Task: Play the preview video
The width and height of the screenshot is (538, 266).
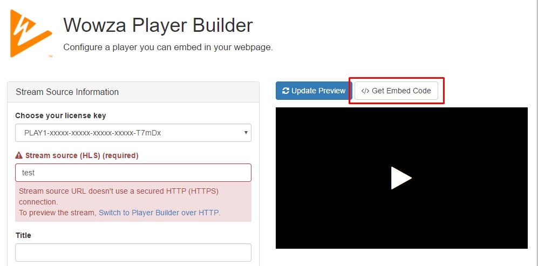Action: pos(401,178)
